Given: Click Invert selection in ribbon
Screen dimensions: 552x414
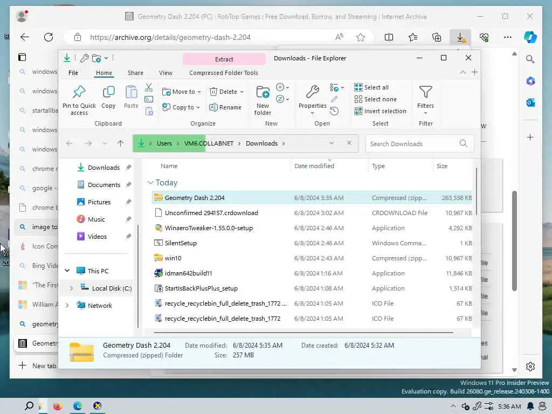Looking at the screenshot, I should point(380,111).
